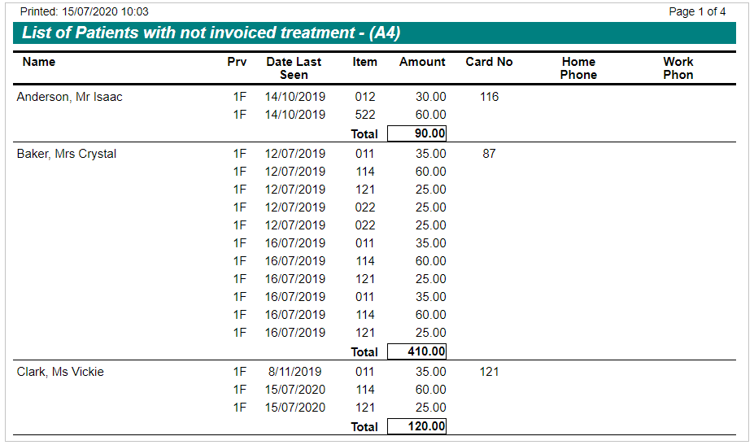This screenshot has height=445, width=754.
Task: Click item code 522 for Anderson
Action: tap(365, 115)
